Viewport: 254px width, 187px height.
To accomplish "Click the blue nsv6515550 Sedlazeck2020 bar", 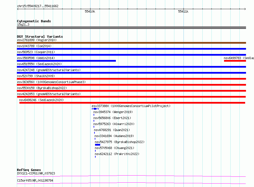I will [131, 67].
